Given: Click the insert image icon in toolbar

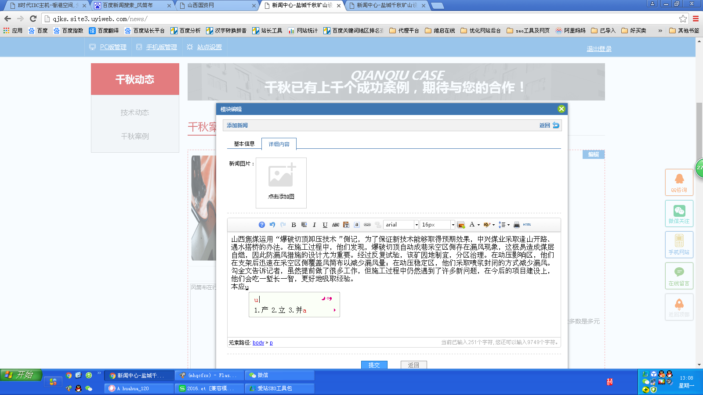Looking at the screenshot, I should 461,225.
